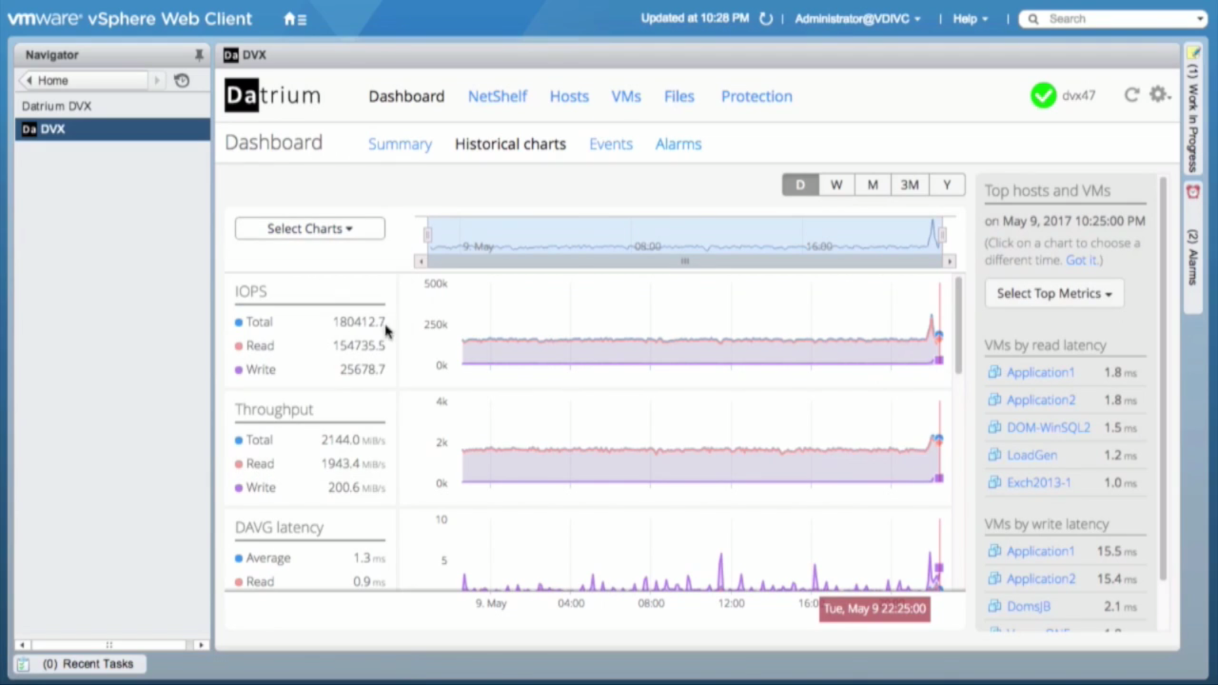The image size is (1218, 685).
Task: Click the VM icon beside DomsJB
Action: coord(994,606)
